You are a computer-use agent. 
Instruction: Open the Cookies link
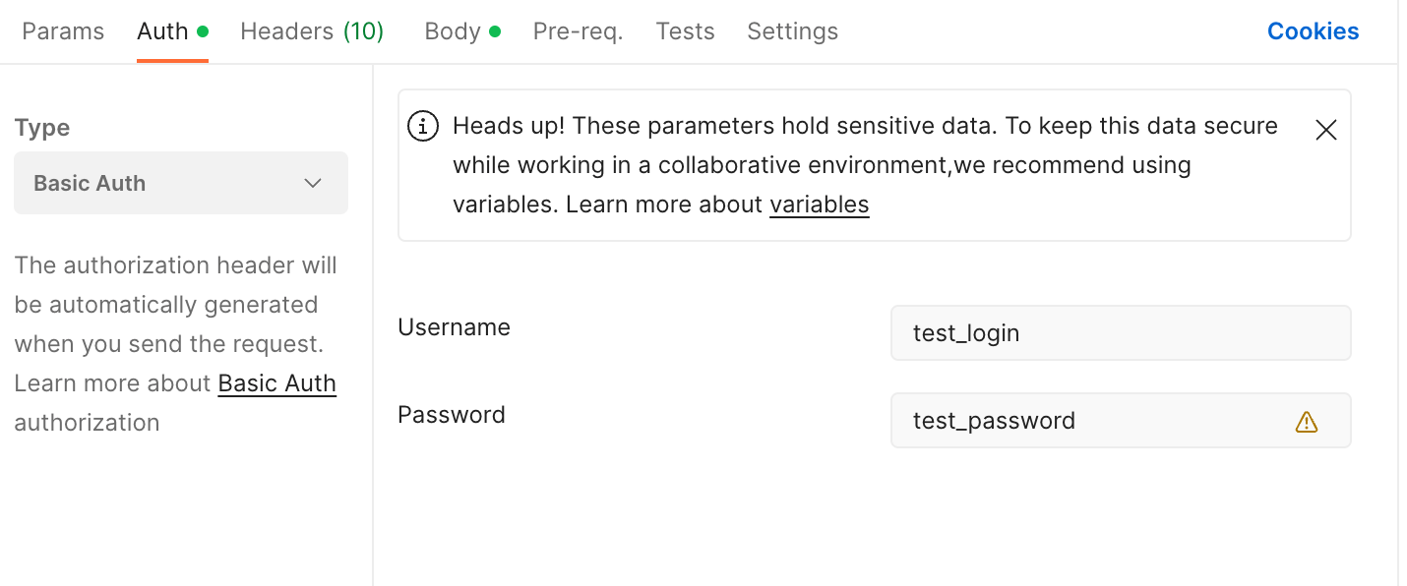click(x=1313, y=31)
